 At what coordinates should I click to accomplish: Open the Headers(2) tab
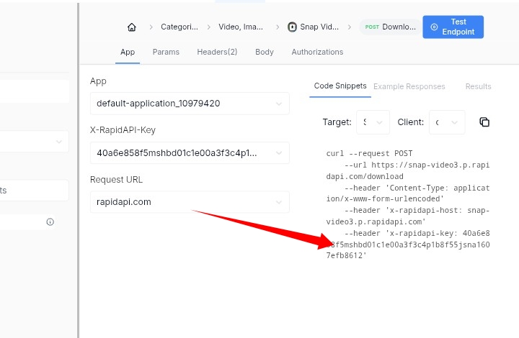[217, 52]
